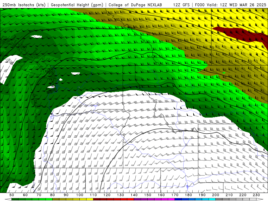Viewport: 268px width, 201px height.
Task: Click the '110' legend value
Action: [93, 195]
